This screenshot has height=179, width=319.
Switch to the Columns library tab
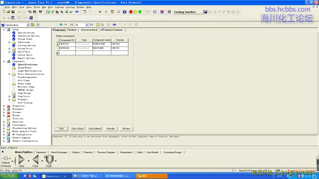pos(76,152)
